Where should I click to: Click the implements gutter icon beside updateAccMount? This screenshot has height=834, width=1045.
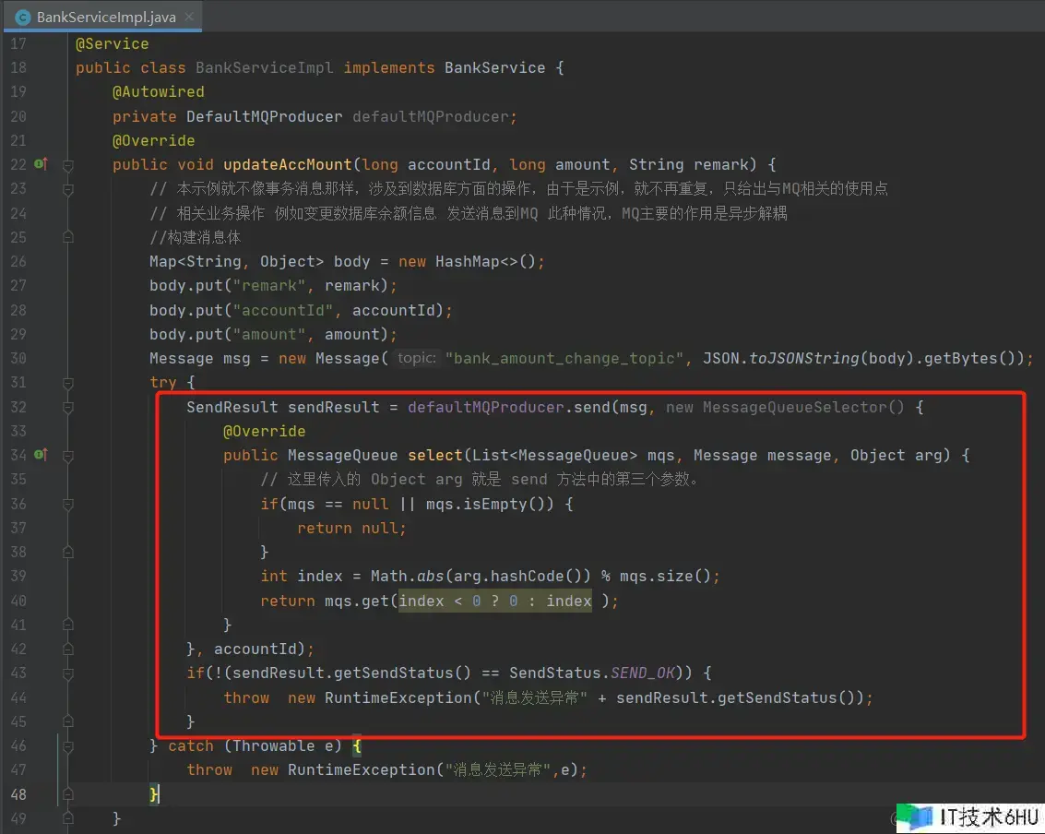coord(41,164)
